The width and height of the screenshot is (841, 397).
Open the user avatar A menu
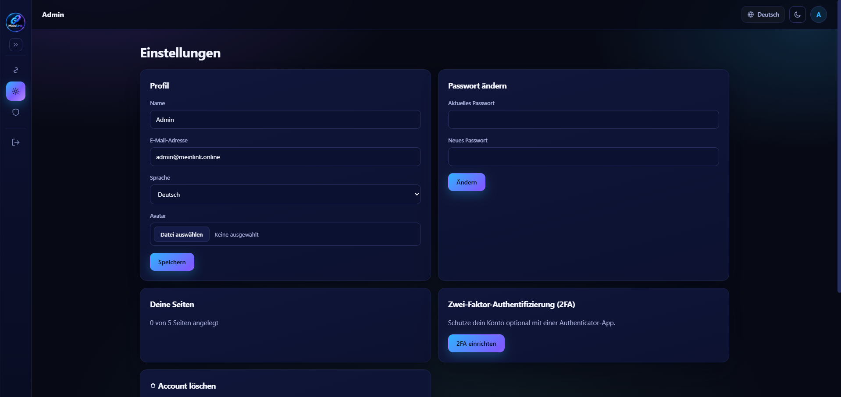(819, 14)
